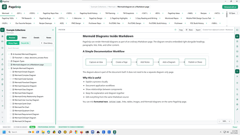This screenshot has width=240, height=135.
Task: Click the eye preview icon in right sidebar
Action: [x=237, y=37]
